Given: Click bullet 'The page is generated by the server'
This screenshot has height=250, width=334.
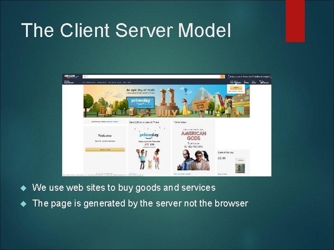Looking at the screenshot, I should click(140, 203).
